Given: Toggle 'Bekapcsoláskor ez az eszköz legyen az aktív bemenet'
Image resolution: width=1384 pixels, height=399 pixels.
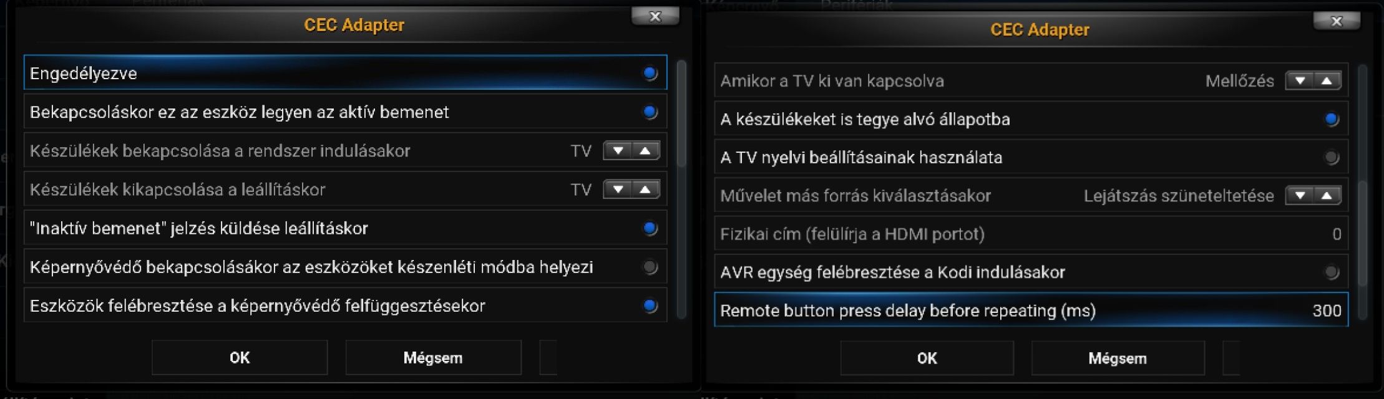Looking at the screenshot, I should click(x=650, y=112).
